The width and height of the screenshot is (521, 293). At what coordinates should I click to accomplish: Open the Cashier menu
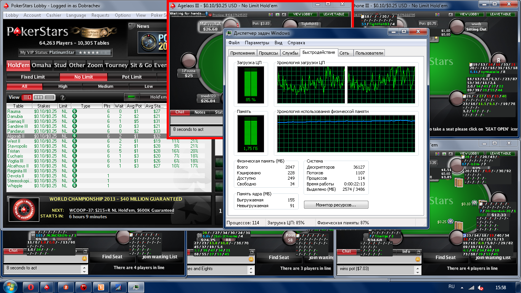point(54,15)
